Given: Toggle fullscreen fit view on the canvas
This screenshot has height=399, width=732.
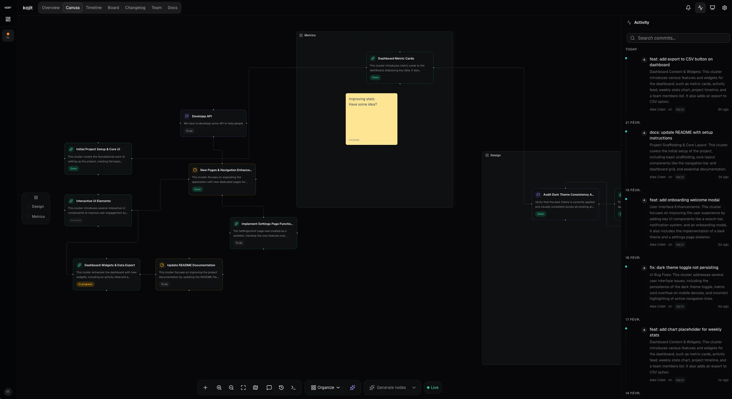Looking at the screenshot, I should pos(243,387).
